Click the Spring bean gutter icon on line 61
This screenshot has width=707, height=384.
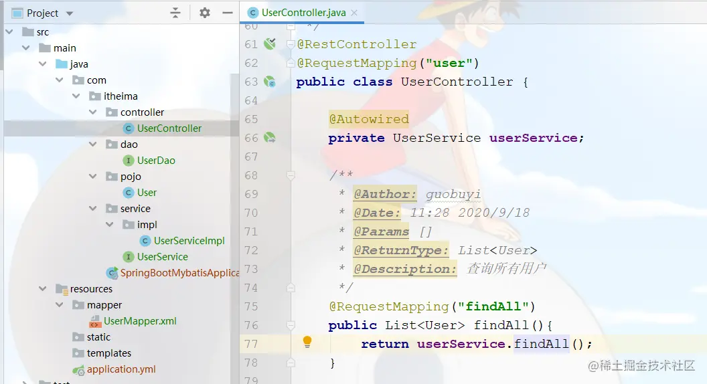tap(270, 43)
